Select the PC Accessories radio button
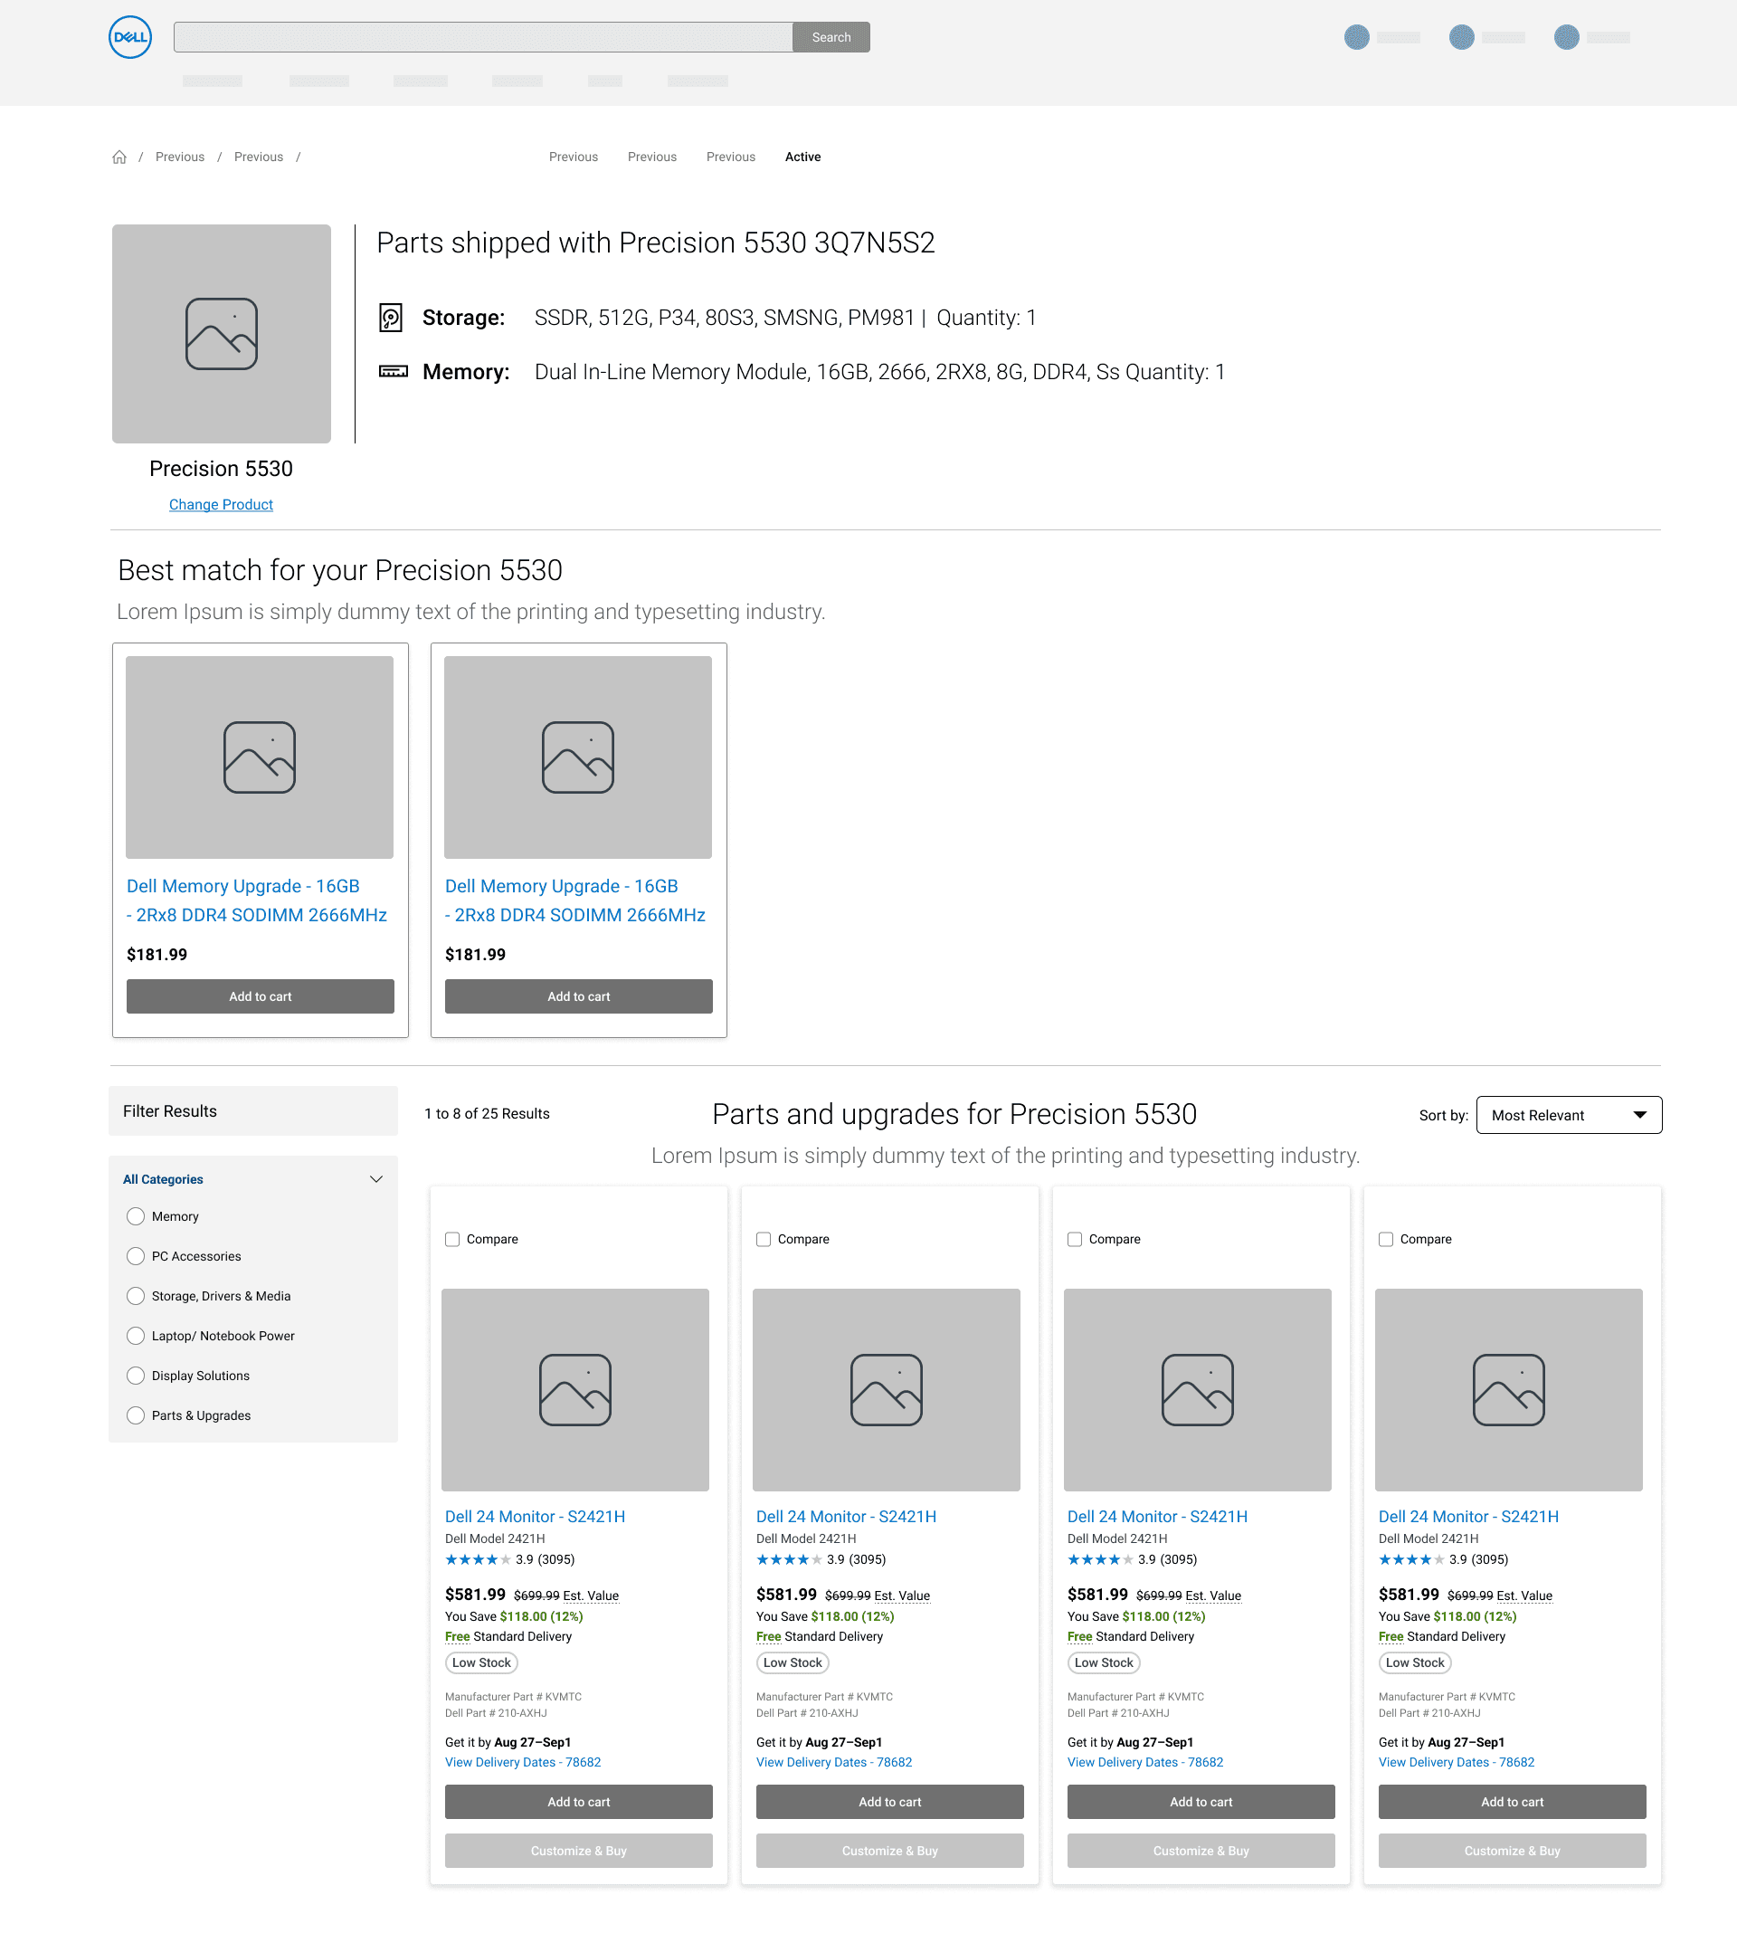 [x=136, y=1256]
